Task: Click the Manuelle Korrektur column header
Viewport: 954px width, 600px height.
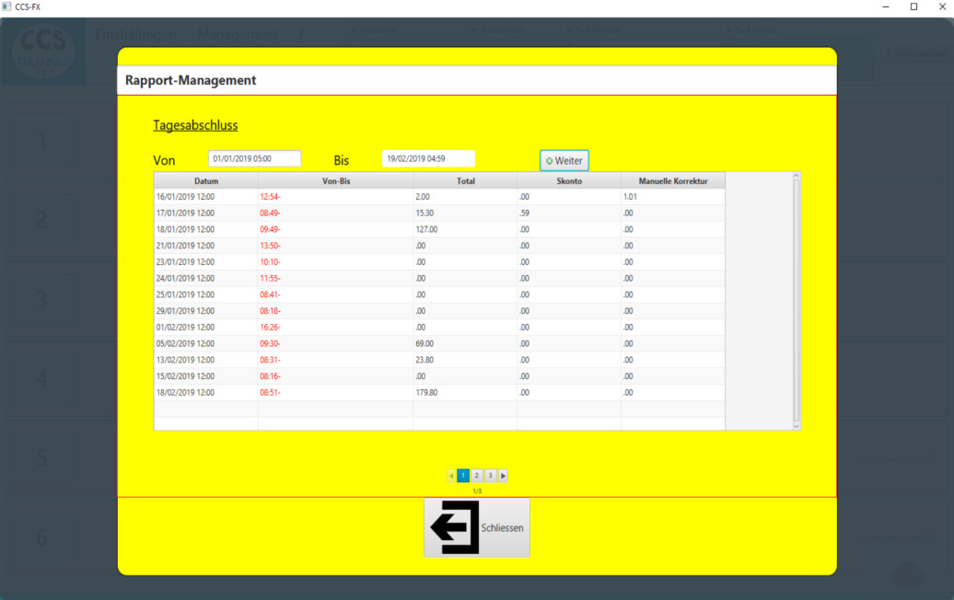Action: [x=672, y=181]
